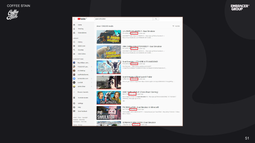Click Browse channels link
Image resolution: width=255 pixels, height=143 pixels.
(83, 92)
